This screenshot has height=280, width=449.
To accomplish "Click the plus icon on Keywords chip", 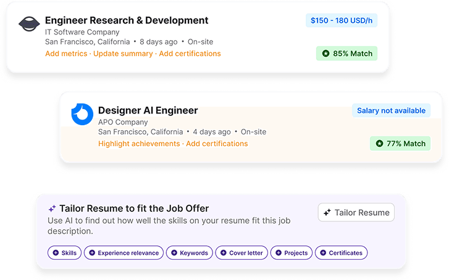I will click(x=174, y=253).
